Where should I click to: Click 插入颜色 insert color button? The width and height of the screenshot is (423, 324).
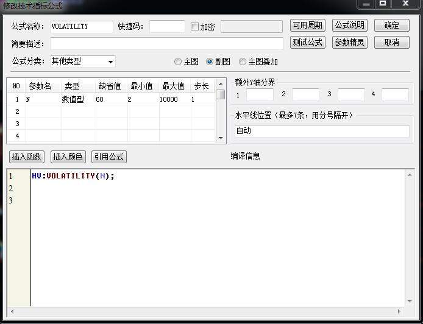(68, 157)
